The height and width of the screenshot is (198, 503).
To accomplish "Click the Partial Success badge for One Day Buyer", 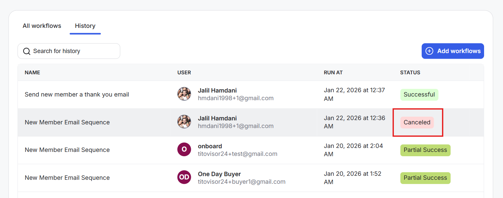I will point(425,178).
